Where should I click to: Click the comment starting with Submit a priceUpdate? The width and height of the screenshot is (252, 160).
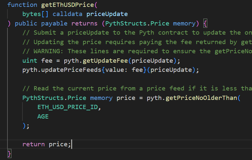tap(137, 33)
